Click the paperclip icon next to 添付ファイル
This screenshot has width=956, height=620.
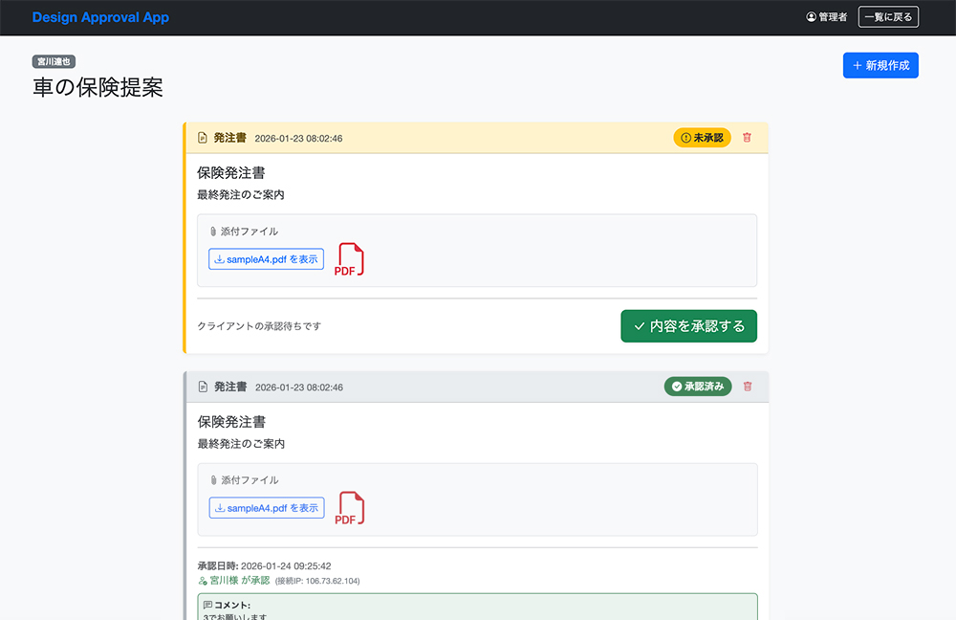pos(212,231)
